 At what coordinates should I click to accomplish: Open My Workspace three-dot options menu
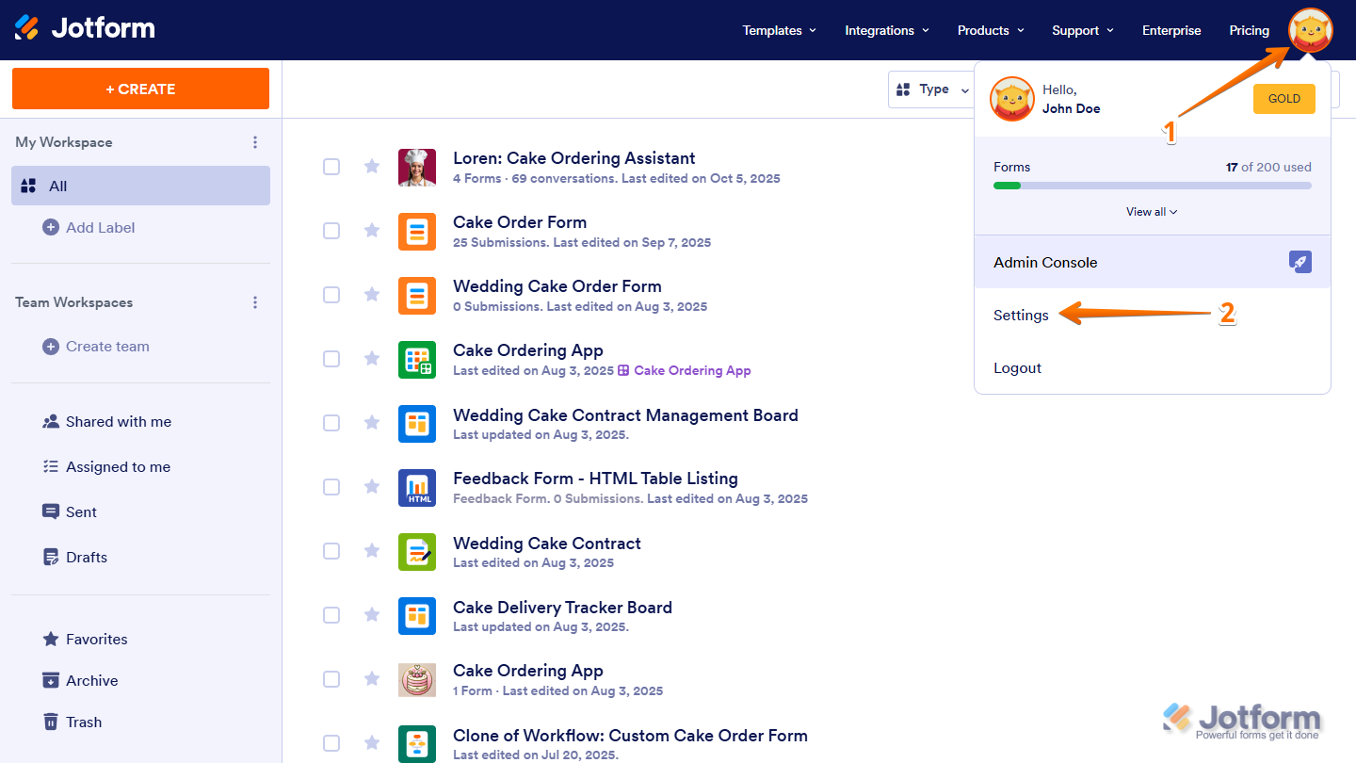pos(254,142)
